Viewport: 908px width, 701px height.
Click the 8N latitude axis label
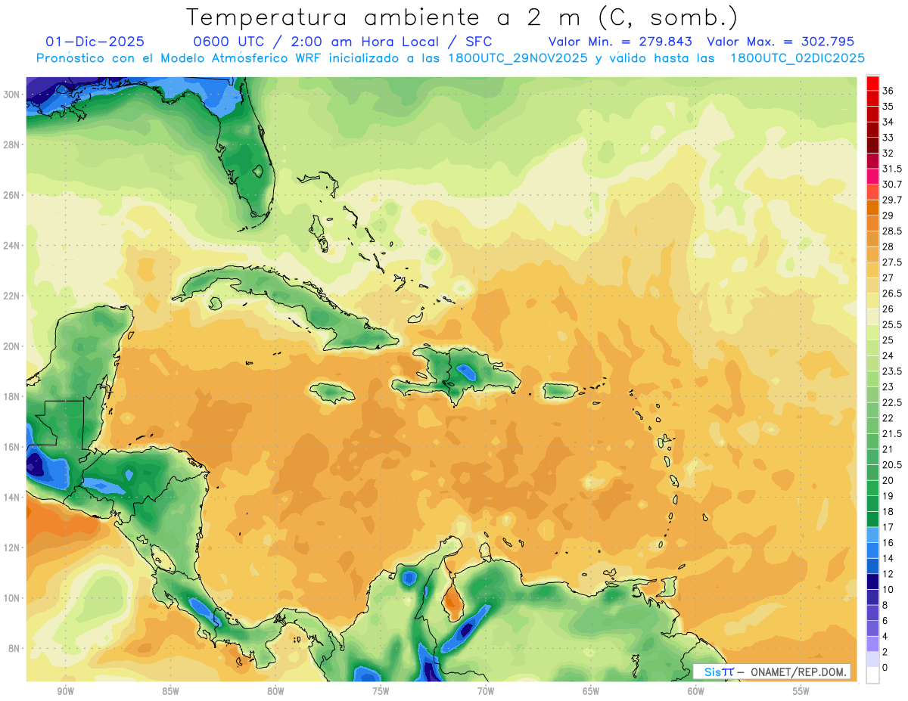pyautogui.click(x=14, y=648)
